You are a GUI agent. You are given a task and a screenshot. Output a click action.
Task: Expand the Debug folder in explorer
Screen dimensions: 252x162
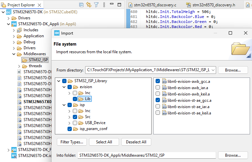tap(14, 42)
